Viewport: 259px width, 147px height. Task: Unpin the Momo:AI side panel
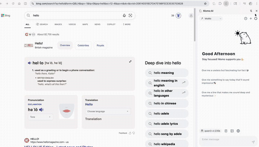click(251, 11)
